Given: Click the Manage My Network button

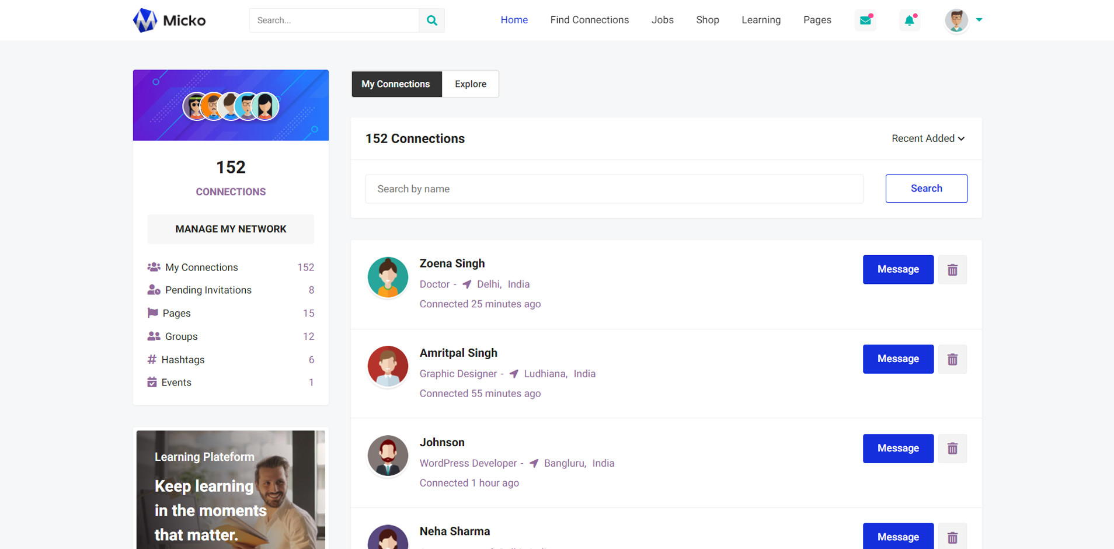Looking at the screenshot, I should [x=231, y=229].
